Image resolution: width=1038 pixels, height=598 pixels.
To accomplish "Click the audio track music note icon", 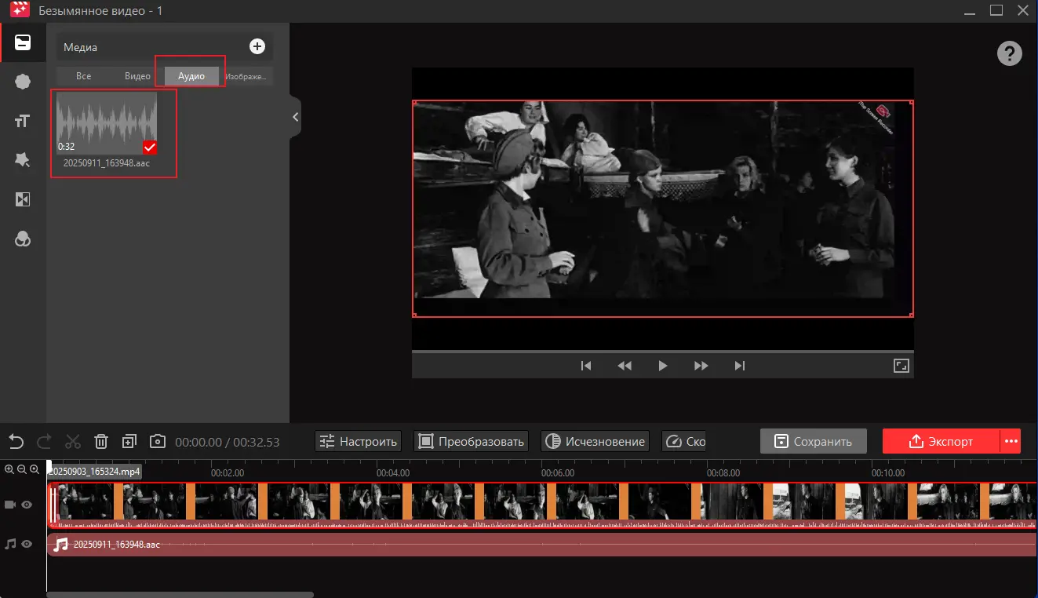I will coord(10,543).
